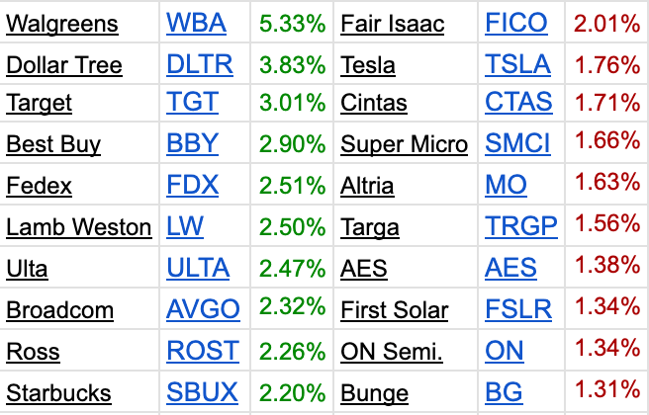Screen dimensions: 649x415
Task: Open the Cintas company link
Action: tap(374, 104)
